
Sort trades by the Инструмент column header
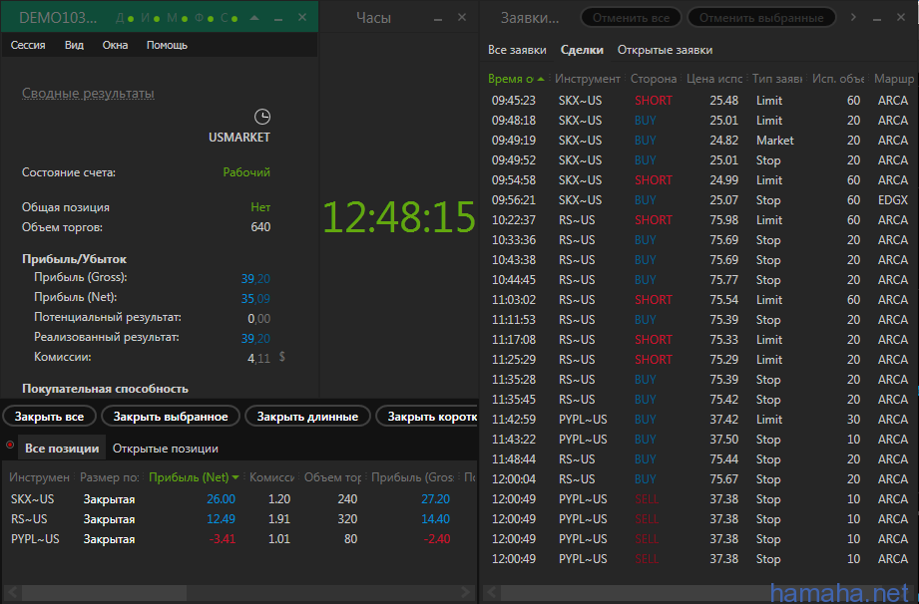pos(588,79)
